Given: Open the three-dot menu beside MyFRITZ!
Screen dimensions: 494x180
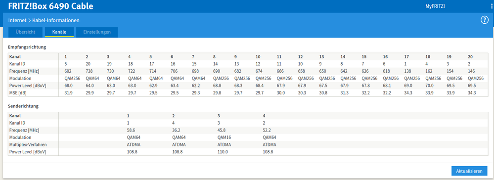Looking at the screenshot, I should (492, 6).
